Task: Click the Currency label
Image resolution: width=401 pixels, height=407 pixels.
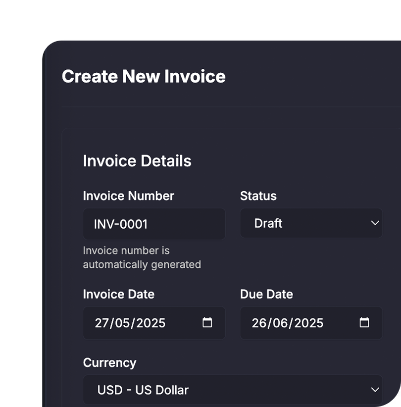Action: 109,362
